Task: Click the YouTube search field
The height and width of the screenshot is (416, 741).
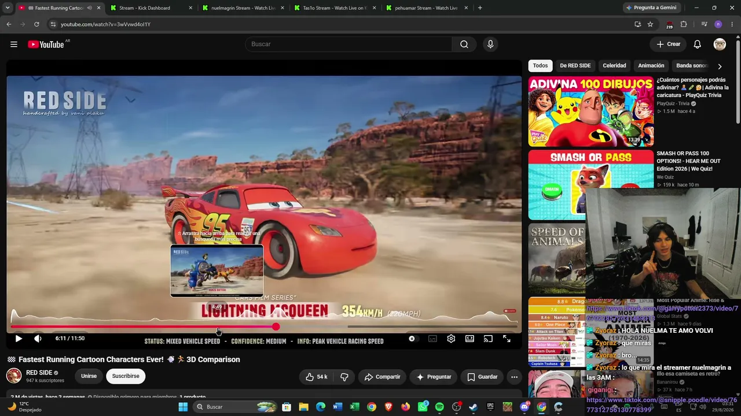Action: pyautogui.click(x=349, y=44)
